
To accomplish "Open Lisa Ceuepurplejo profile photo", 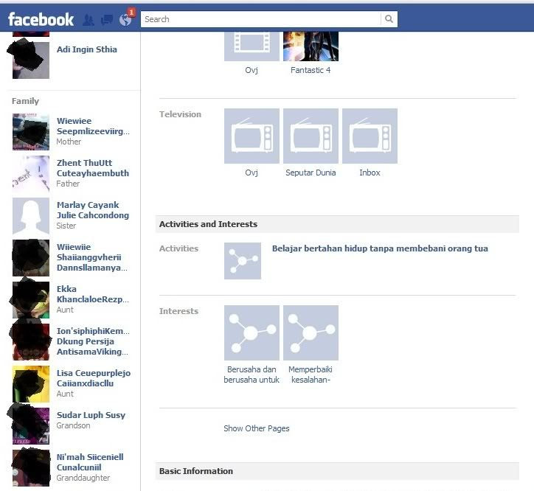I will coord(31,384).
